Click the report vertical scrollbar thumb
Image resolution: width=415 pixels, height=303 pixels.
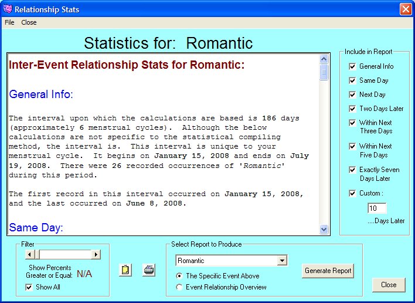(x=324, y=72)
